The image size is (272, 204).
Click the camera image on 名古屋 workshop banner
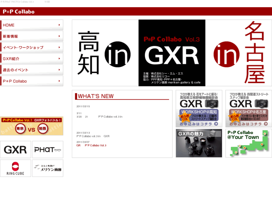click(261, 104)
